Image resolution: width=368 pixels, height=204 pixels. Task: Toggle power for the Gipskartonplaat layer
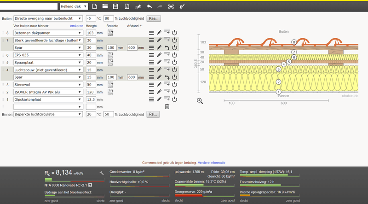174,99
